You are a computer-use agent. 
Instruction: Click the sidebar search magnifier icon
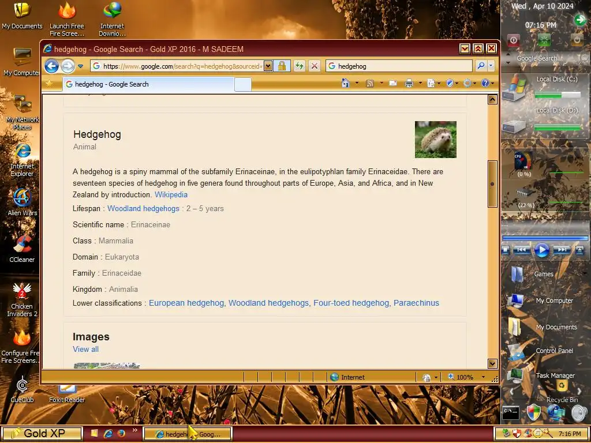point(584,58)
